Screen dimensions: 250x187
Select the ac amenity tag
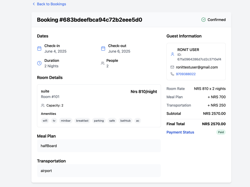[137, 121]
